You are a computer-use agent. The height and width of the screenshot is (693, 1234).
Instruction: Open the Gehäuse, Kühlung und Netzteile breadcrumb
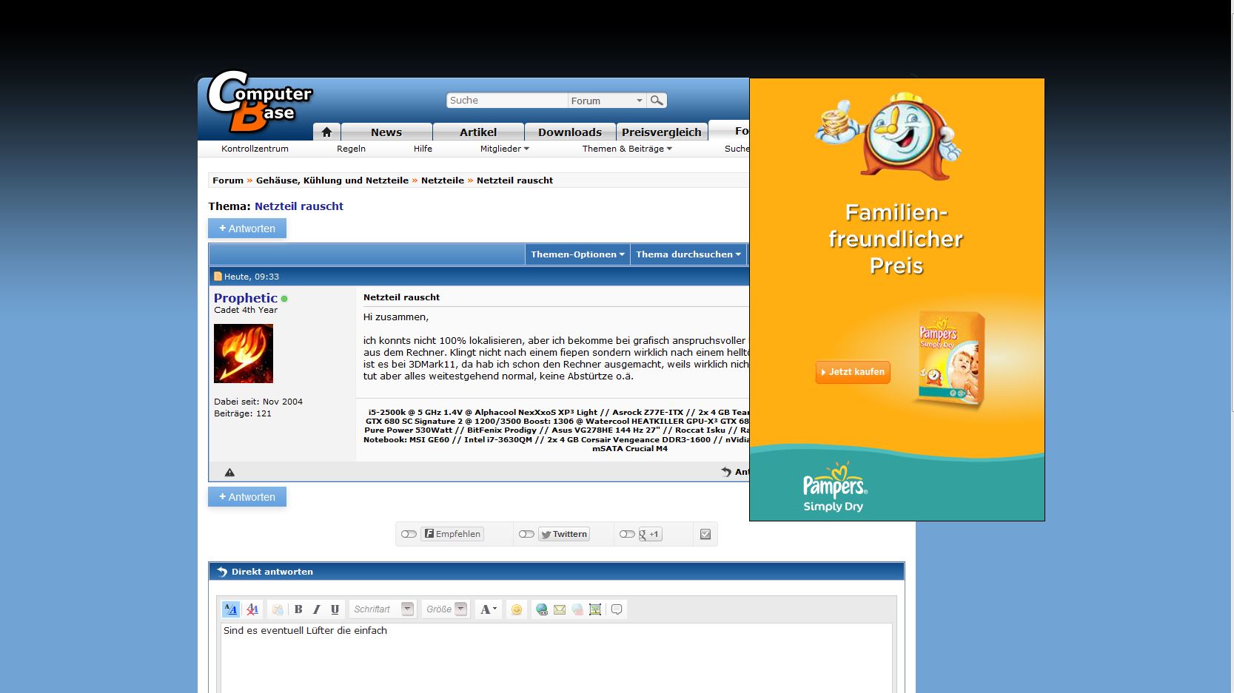[x=332, y=180]
